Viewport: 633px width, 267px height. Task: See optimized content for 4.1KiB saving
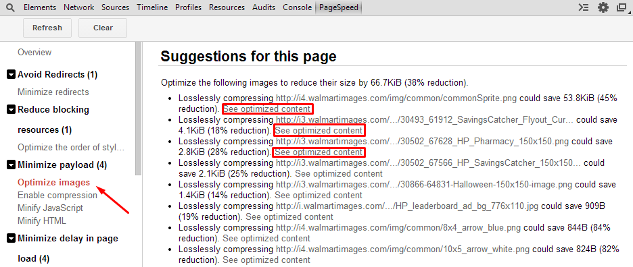[x=319, y=131]
